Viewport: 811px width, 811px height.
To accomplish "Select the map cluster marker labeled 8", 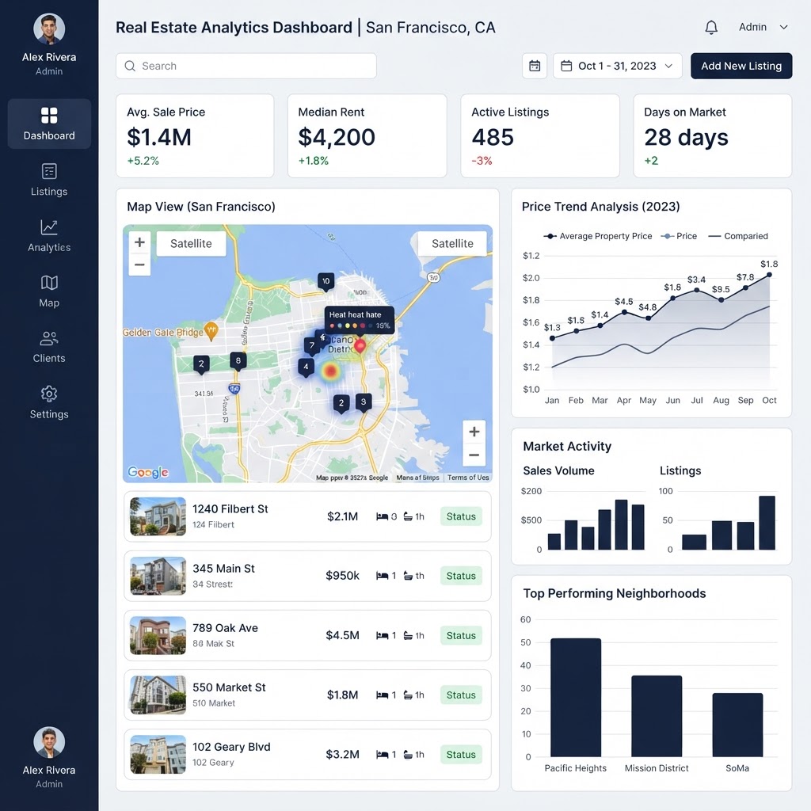I will coord(238,361).
